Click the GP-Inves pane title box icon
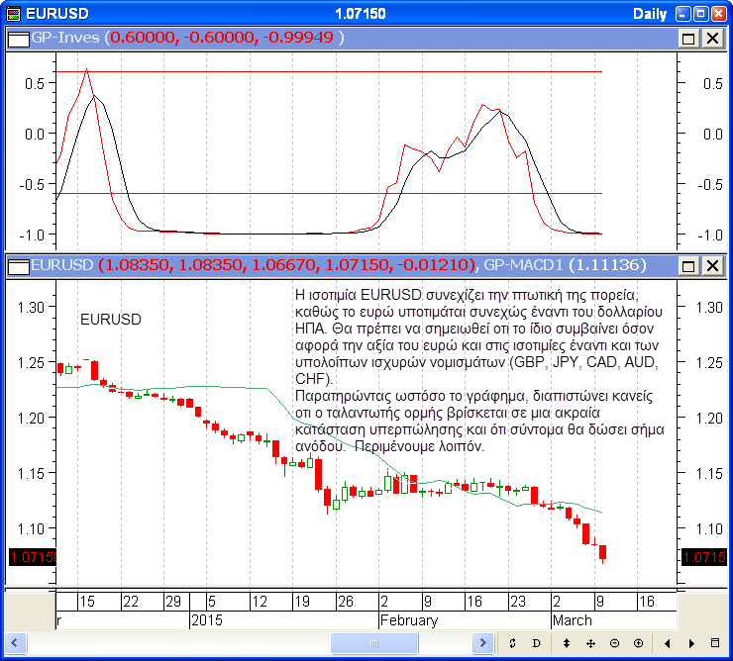 [19, 39]
